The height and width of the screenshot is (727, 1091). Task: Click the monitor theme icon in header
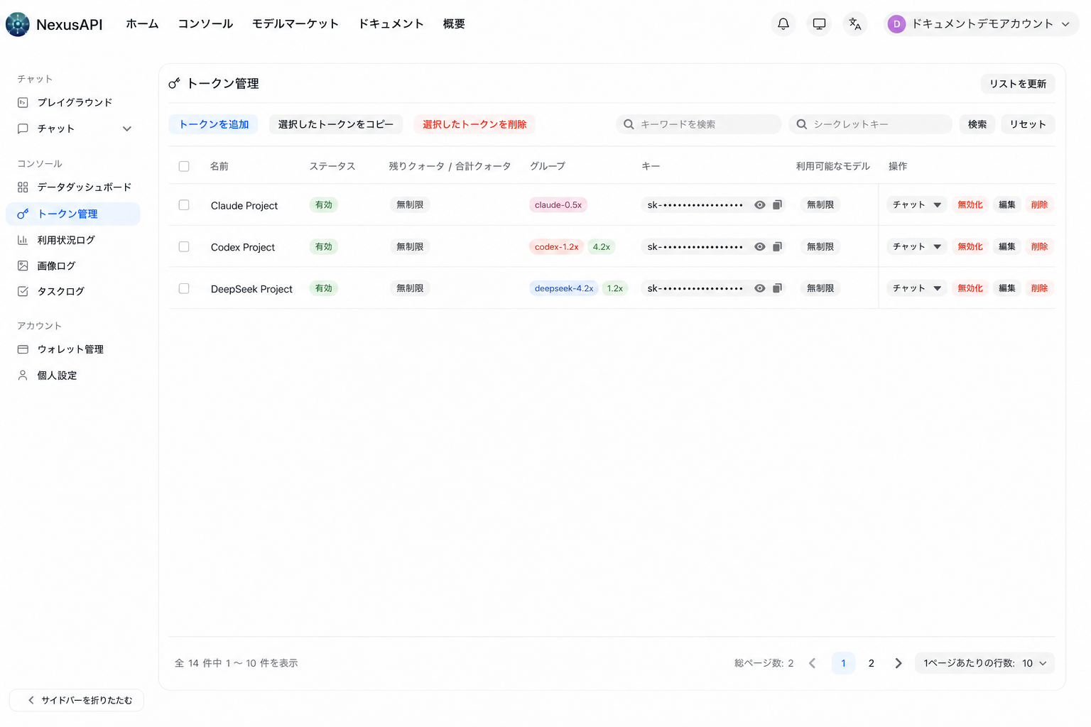click(x=819, y=24)
